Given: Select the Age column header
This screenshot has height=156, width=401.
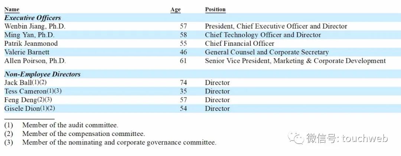Looking at the screenshot, I should coord(175,10).
